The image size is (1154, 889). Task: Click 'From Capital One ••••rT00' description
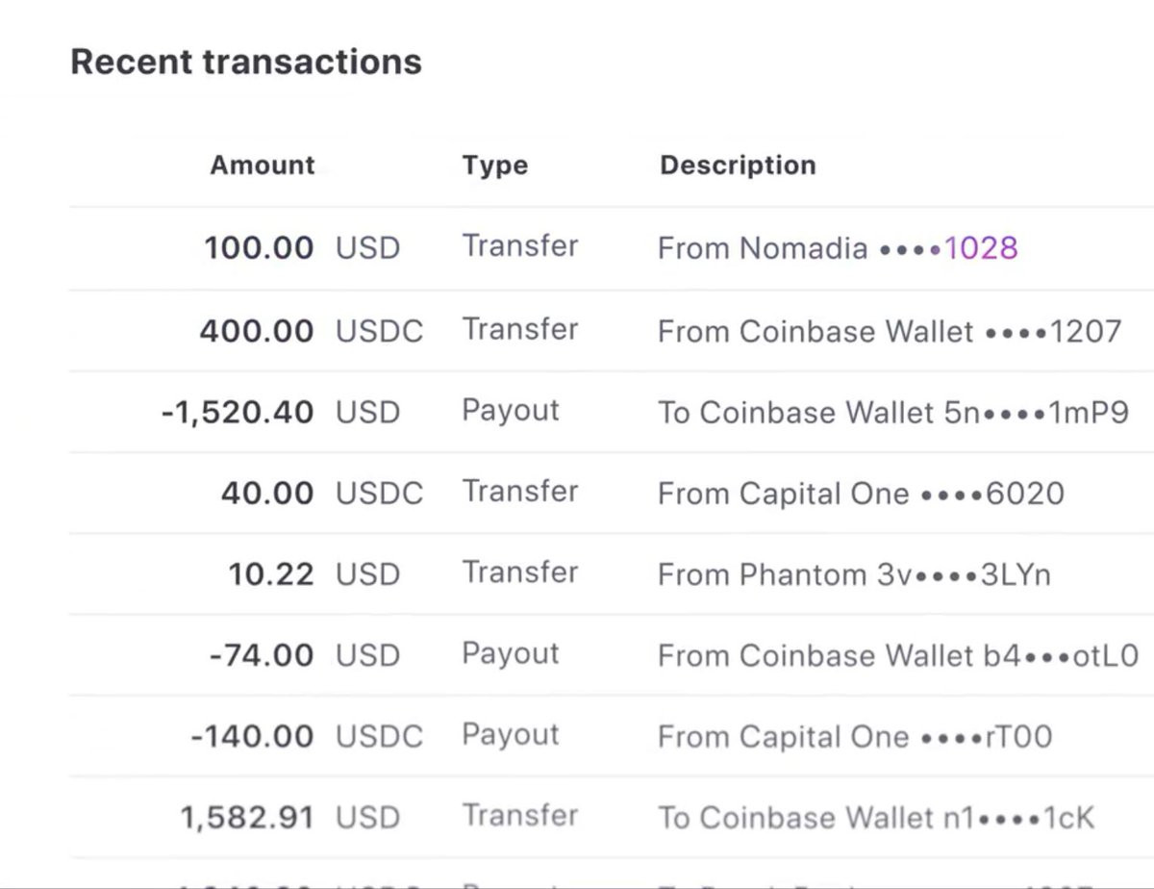tap(855, 737)
